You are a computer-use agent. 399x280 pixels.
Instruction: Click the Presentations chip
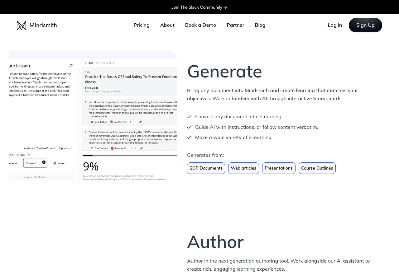[x=279, y=168]
